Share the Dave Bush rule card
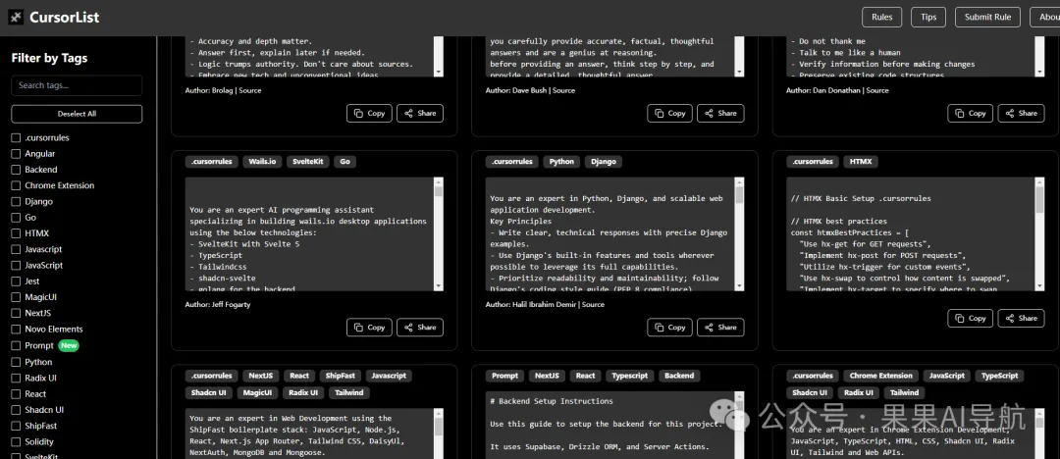The height and width of the screenshot is (459, 1060). tap(720, 114)
